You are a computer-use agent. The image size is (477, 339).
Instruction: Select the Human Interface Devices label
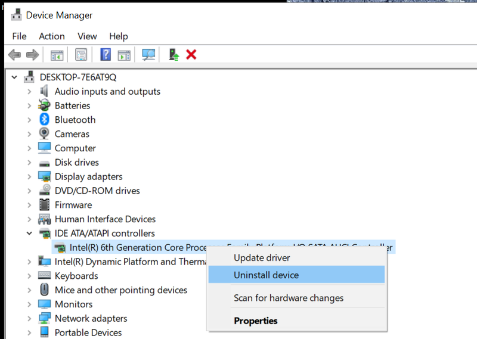pyautogui.click(x=105, y=219)
